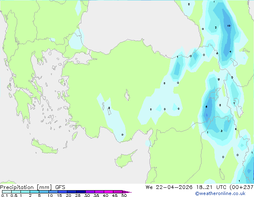
Task: Click the "10" value on the map
Action: tap(229, 26)
